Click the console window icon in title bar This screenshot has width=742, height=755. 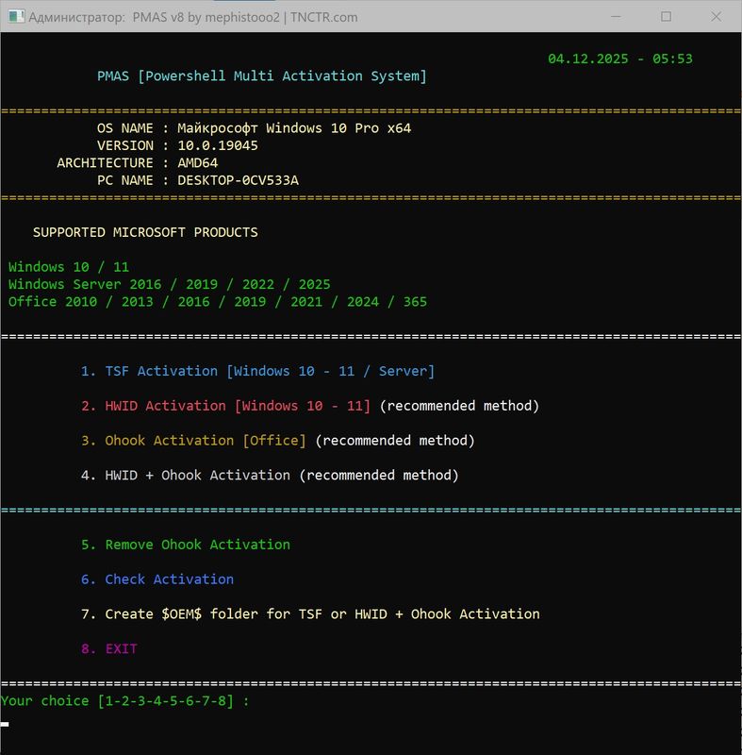[16, 17]
